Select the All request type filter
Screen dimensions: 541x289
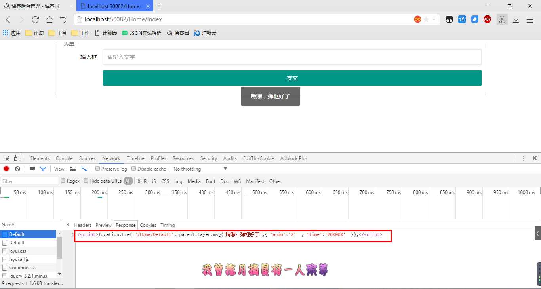point(128,181)
